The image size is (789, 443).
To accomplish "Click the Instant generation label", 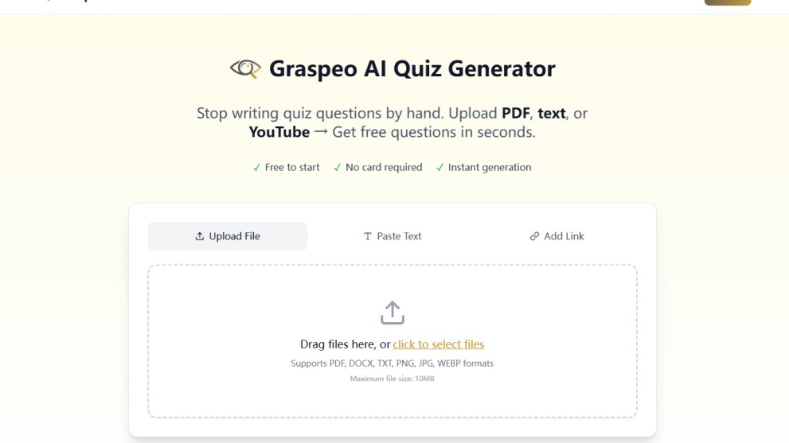I will point(489,168).
